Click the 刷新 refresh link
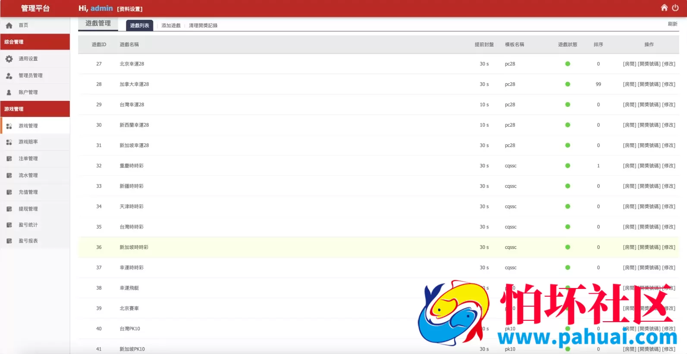The image size is (687, 354). click(x=672, y=24)
